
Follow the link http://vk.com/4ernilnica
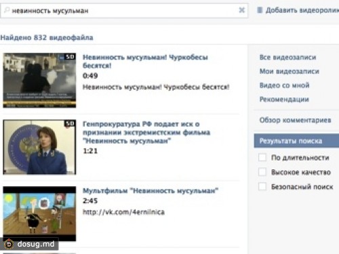coord(123,212)
